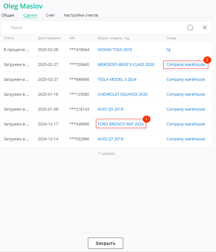216x252 pixels.
Task: Click the Дата продажи column header
Action: point(49,38)
